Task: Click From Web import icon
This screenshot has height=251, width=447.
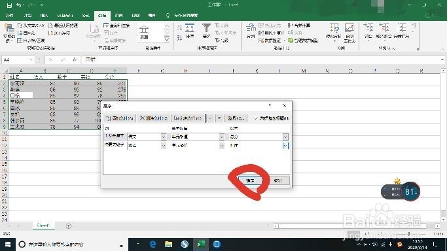Action: pos(20,33)
